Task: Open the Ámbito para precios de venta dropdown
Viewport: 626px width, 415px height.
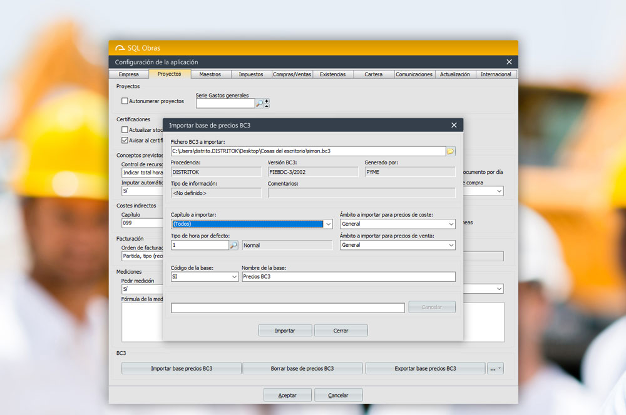Action: pyautogui.click(x=451, y=246)
